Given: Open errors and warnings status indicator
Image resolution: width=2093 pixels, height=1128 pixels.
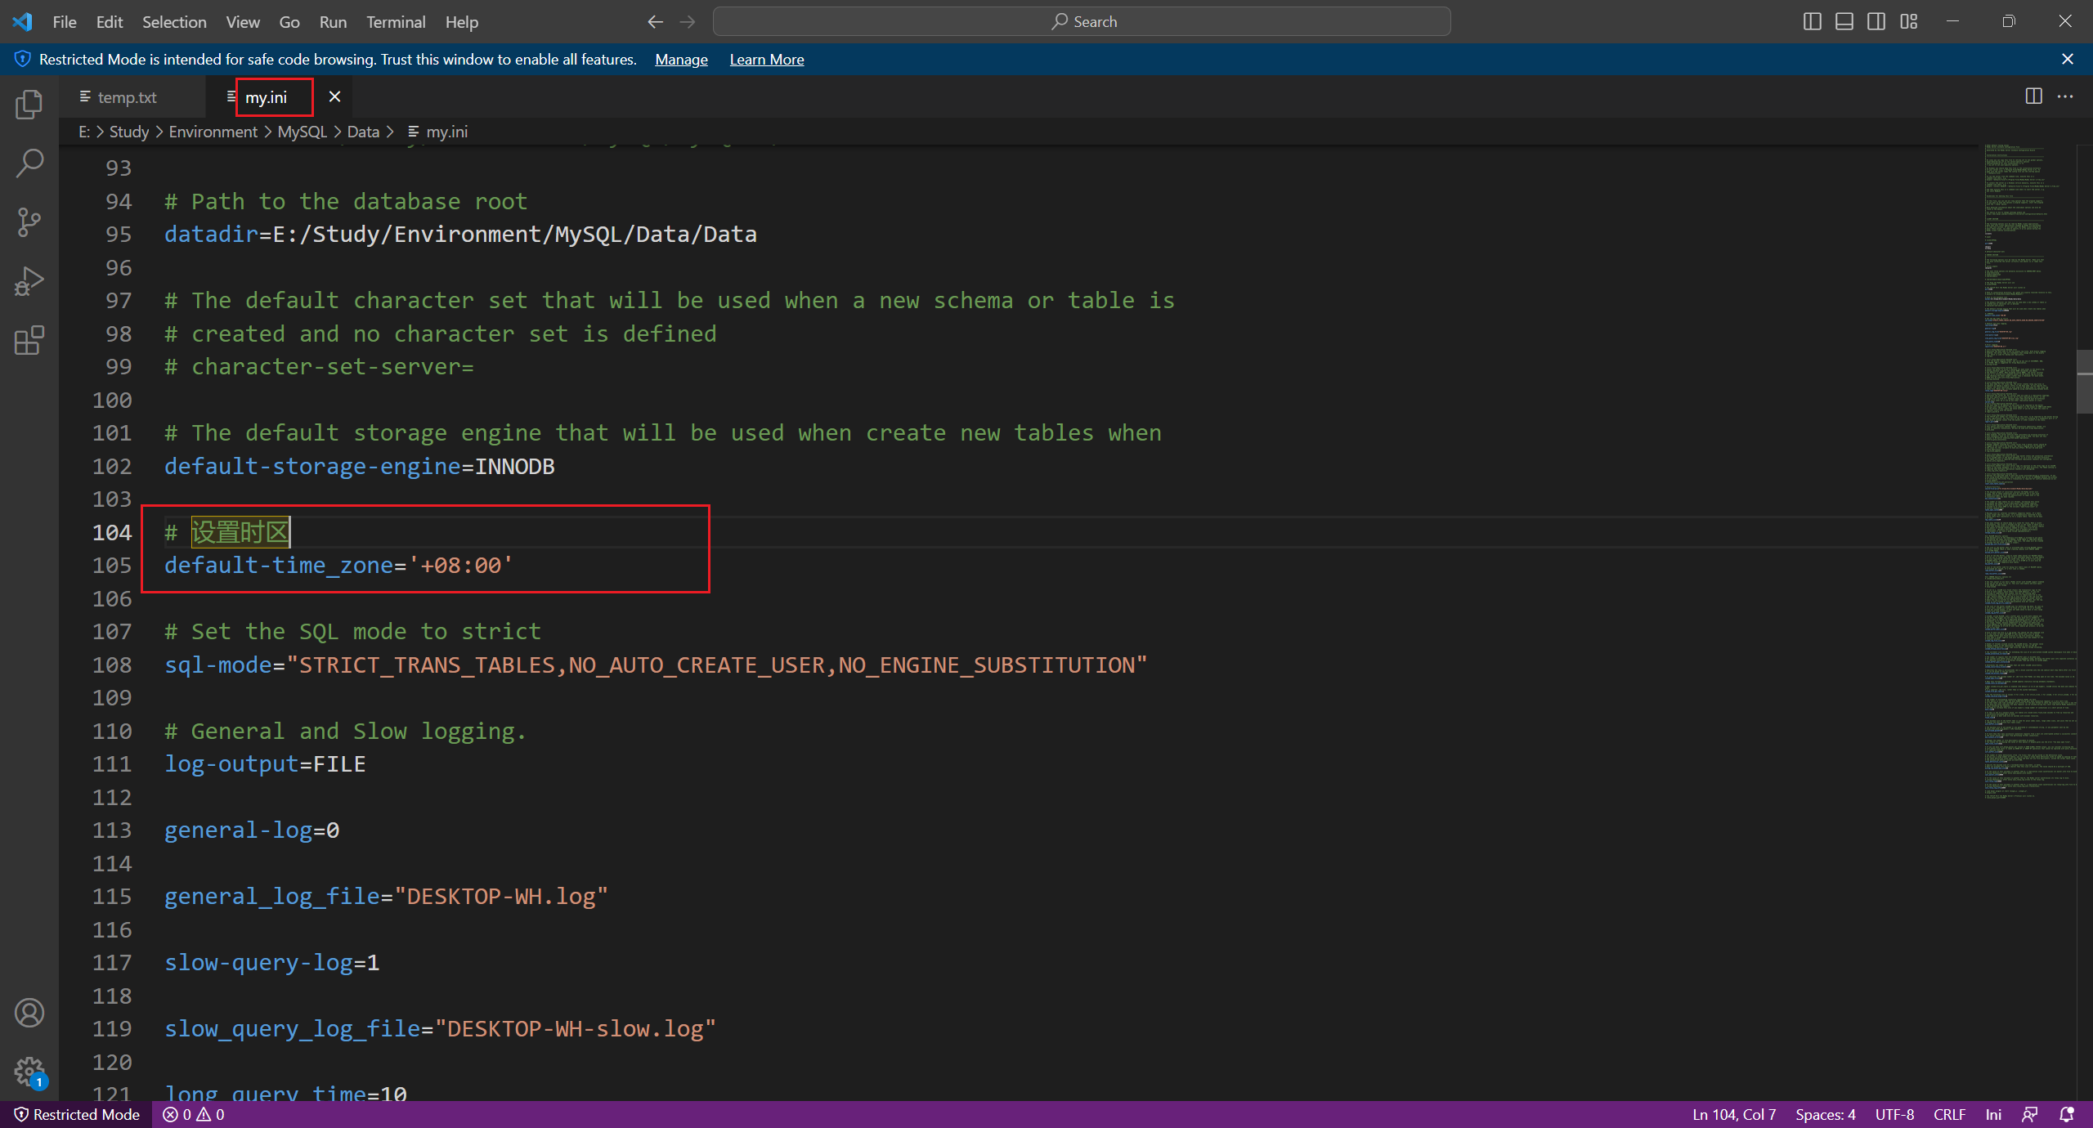Looking at the screenshot, I should point(193,1114).
